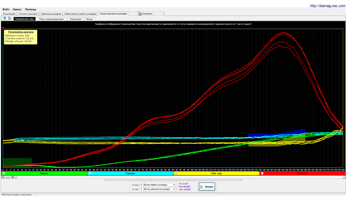Viewport: 348px width, 197px height.
Task: Click the M1=0.000° marker value
Action: [184, 184]
